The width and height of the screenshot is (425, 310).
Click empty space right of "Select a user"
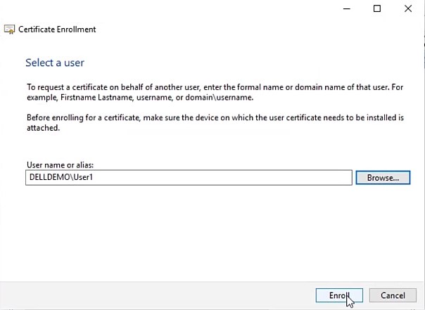246,63
